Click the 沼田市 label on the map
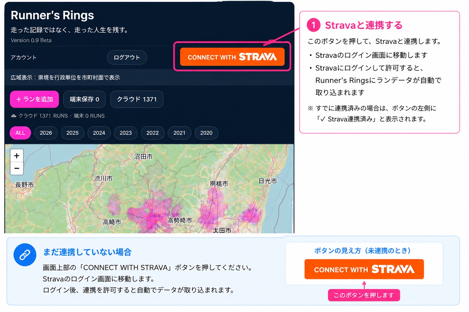Viewport: 469px width, 312px height. pos(143,157)
